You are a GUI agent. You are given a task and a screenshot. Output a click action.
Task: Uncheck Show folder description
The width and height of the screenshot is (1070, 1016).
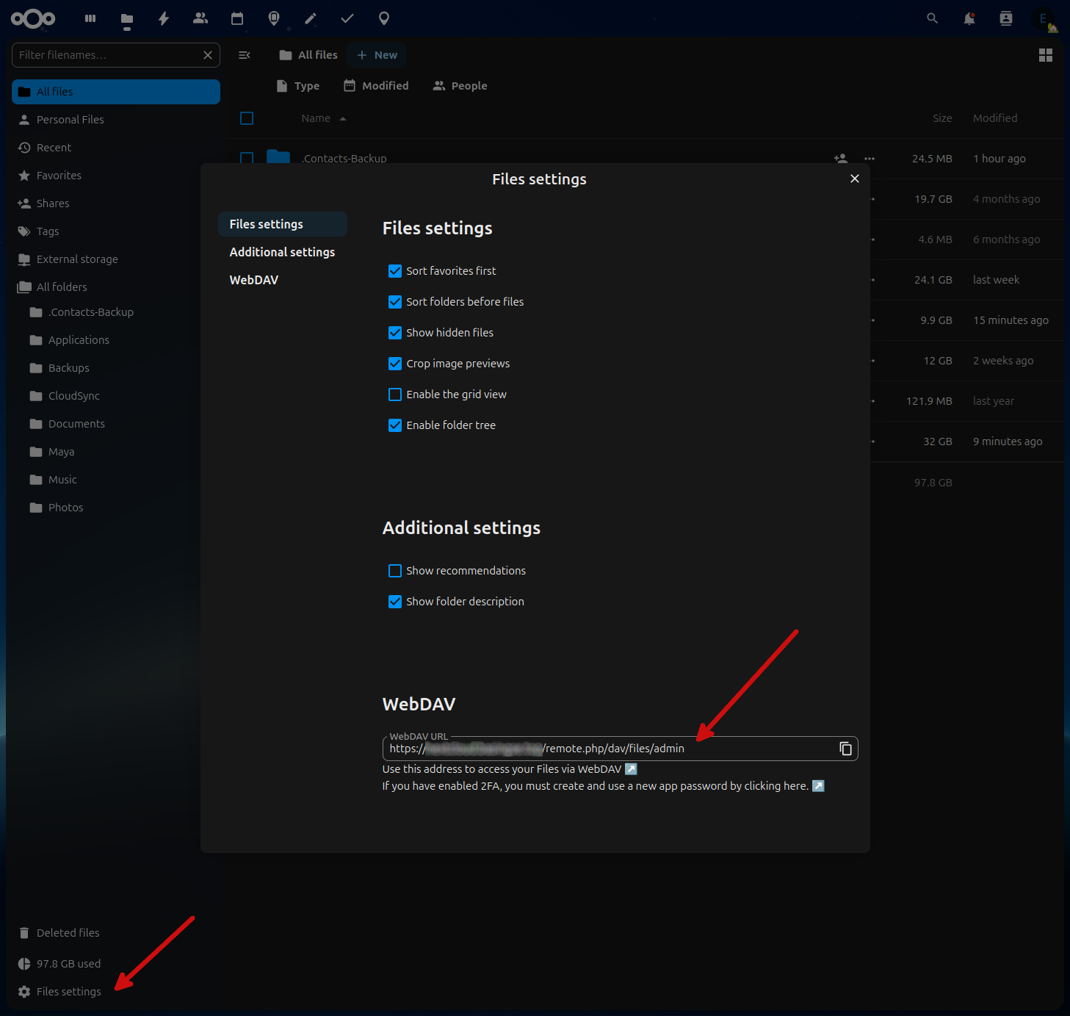point(395,602)
